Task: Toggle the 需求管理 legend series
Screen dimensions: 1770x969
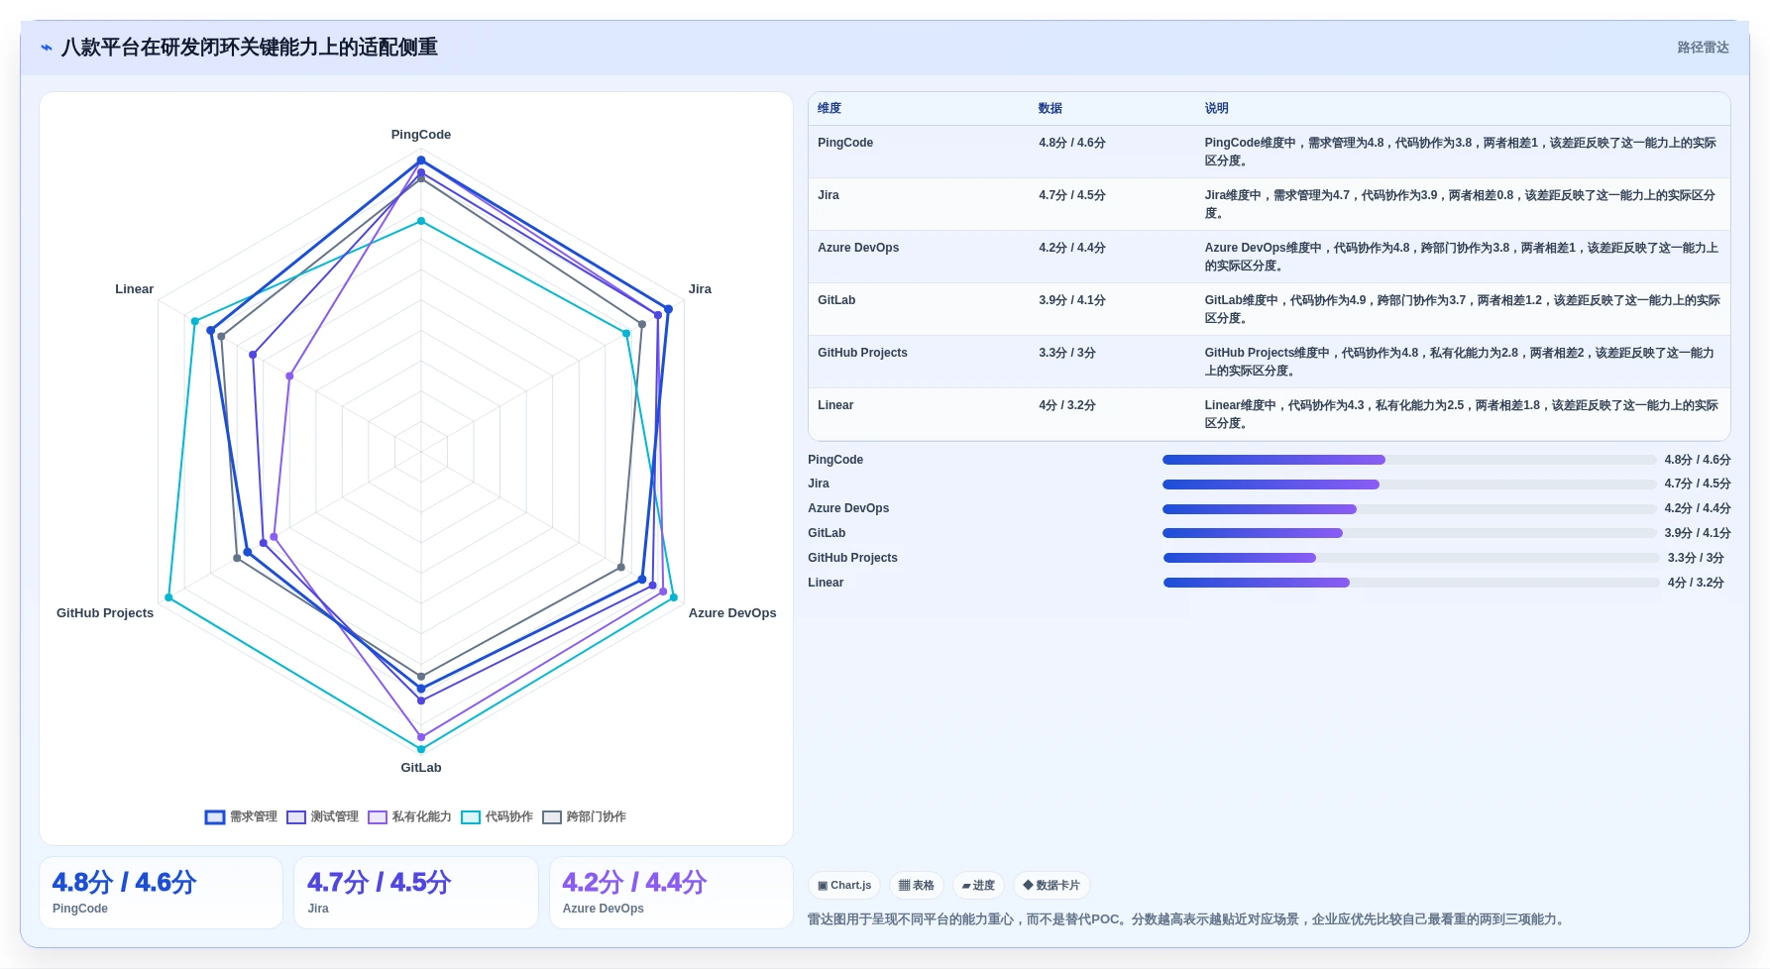Action: point(241,817)
